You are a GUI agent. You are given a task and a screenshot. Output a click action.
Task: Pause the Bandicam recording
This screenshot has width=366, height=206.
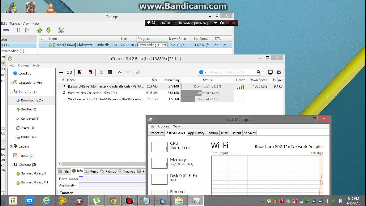[x=228, y=23]
